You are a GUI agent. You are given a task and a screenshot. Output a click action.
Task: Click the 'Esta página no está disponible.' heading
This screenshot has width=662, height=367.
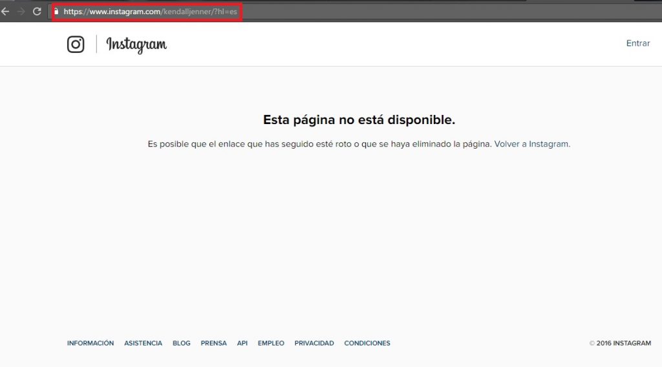359,120
